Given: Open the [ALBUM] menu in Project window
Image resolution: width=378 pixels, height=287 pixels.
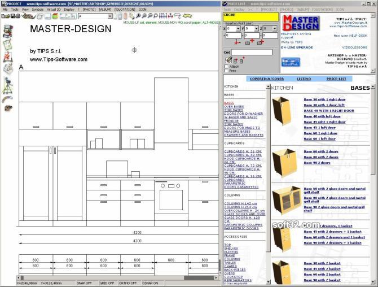Looking at the screenshot, I should (105, 10).
